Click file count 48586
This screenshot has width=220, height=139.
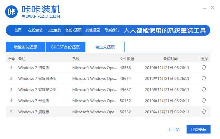point(125,68)
